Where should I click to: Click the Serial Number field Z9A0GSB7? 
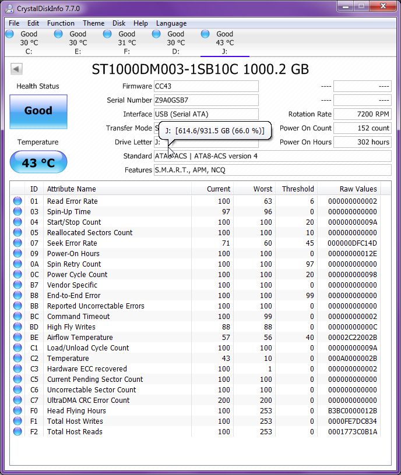click(206, 100)
